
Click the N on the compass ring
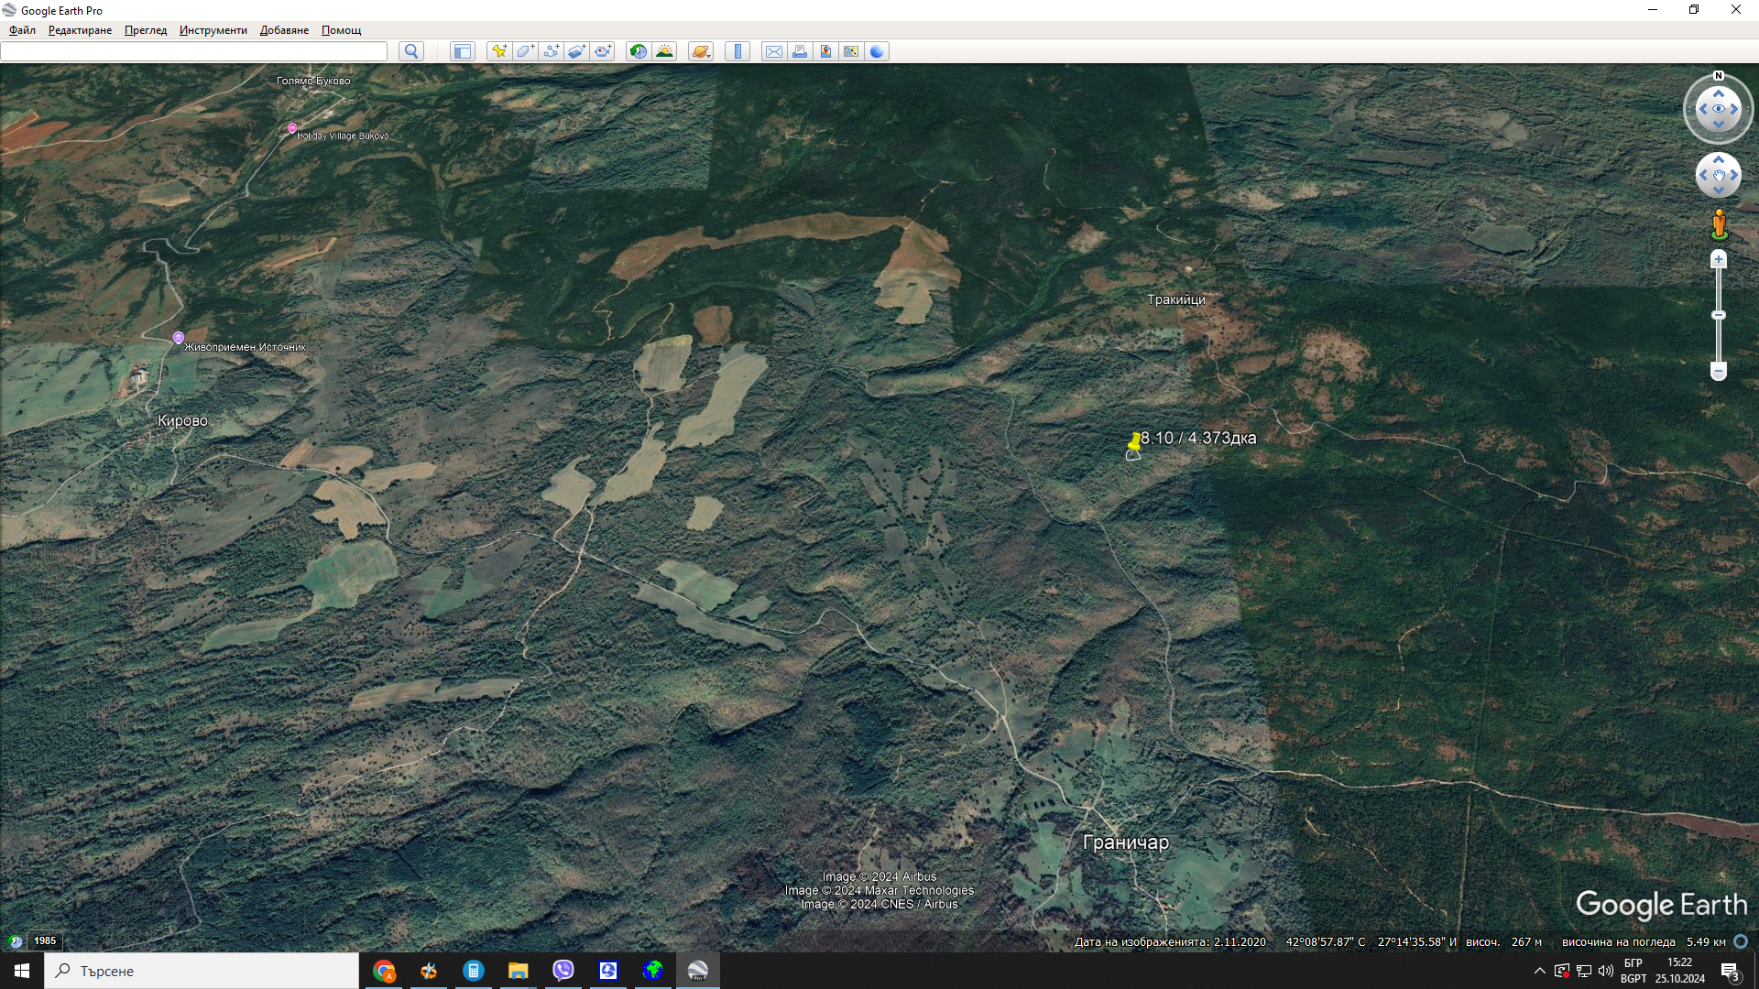(1719, 76)
